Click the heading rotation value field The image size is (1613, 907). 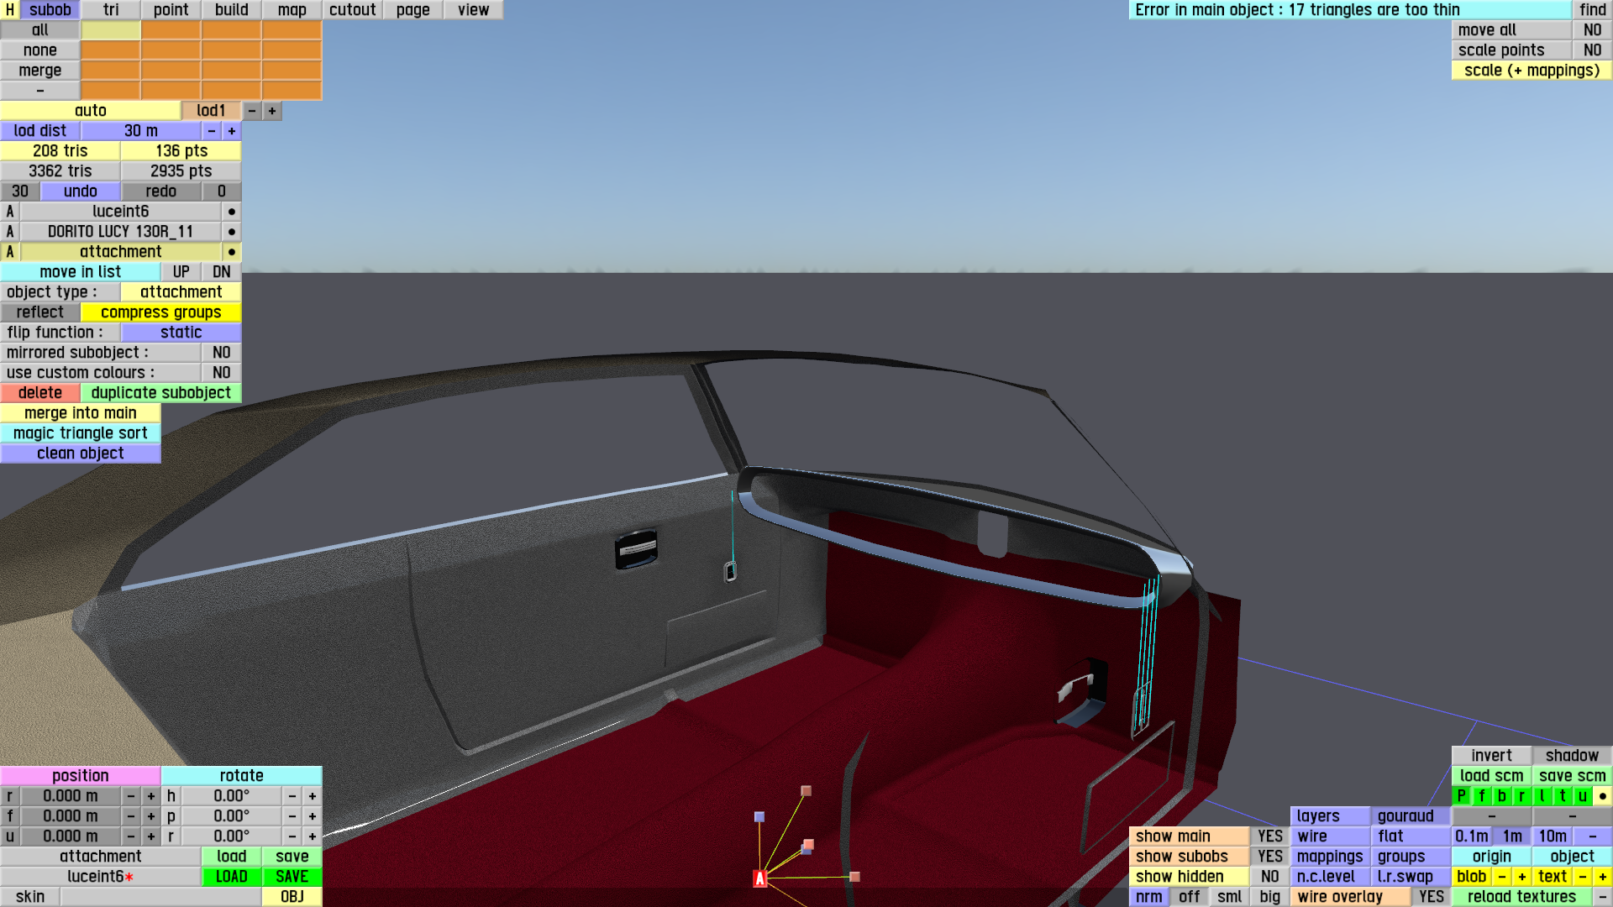pyautogui.click(x=231, y=796)
